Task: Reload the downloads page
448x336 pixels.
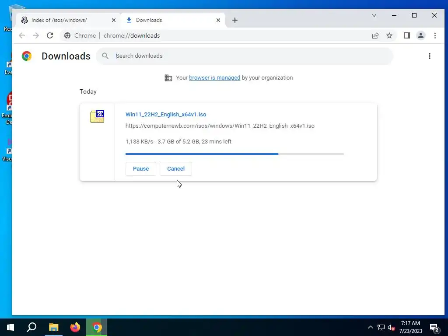Action: tap(50, 35)
